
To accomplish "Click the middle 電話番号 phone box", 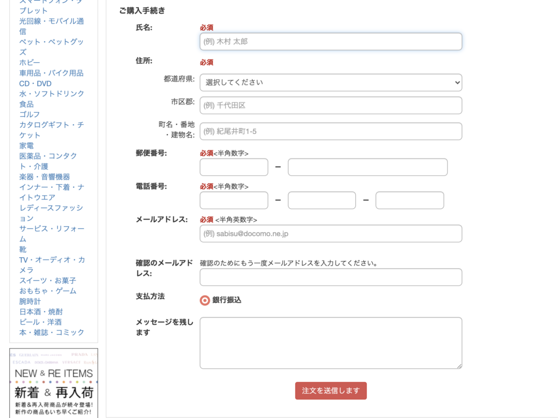I will pyautogui.click(x=322, y=201).
